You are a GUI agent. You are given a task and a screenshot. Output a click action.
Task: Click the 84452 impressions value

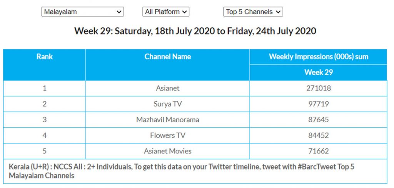(318, 135)
